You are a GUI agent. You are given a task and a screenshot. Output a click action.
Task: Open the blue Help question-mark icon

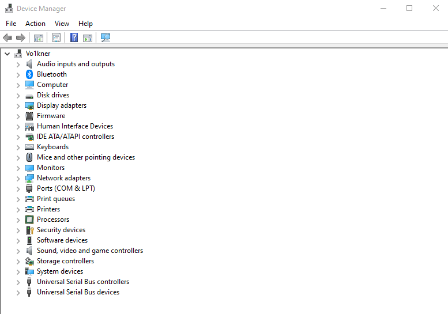(x=74, y=37)
